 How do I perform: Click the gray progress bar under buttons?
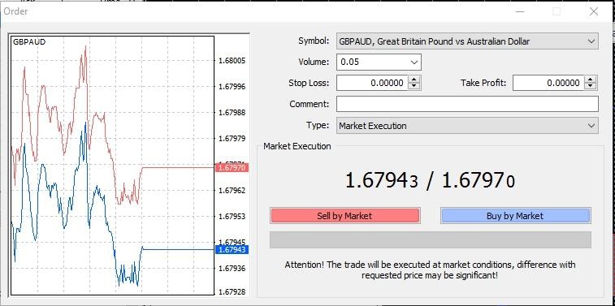coord(431,239)
